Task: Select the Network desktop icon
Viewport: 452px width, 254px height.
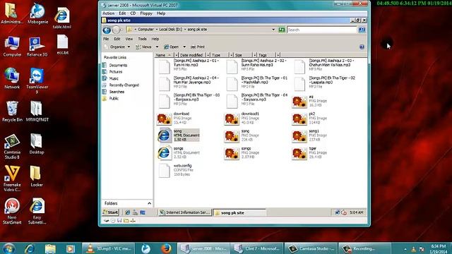Action: pos(12,78)
